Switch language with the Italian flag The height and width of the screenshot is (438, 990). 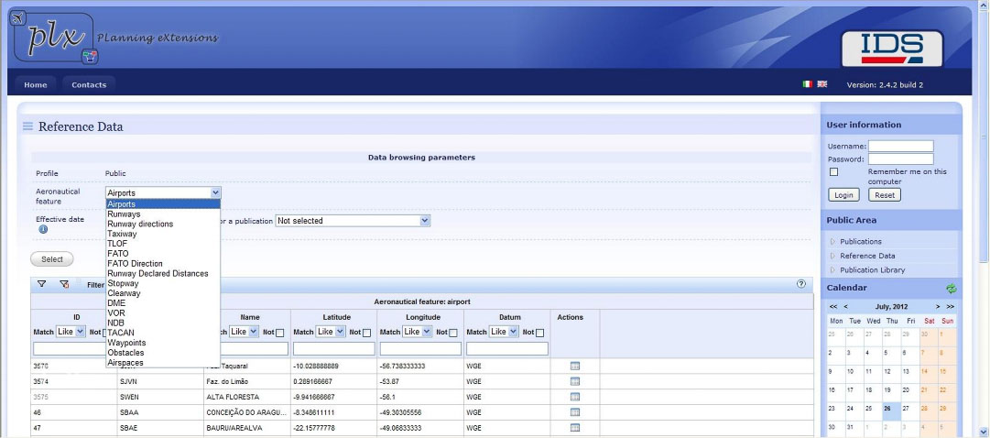807,84
